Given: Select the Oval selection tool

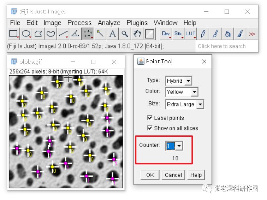Looking at the screenshot, I should [26, 34].
